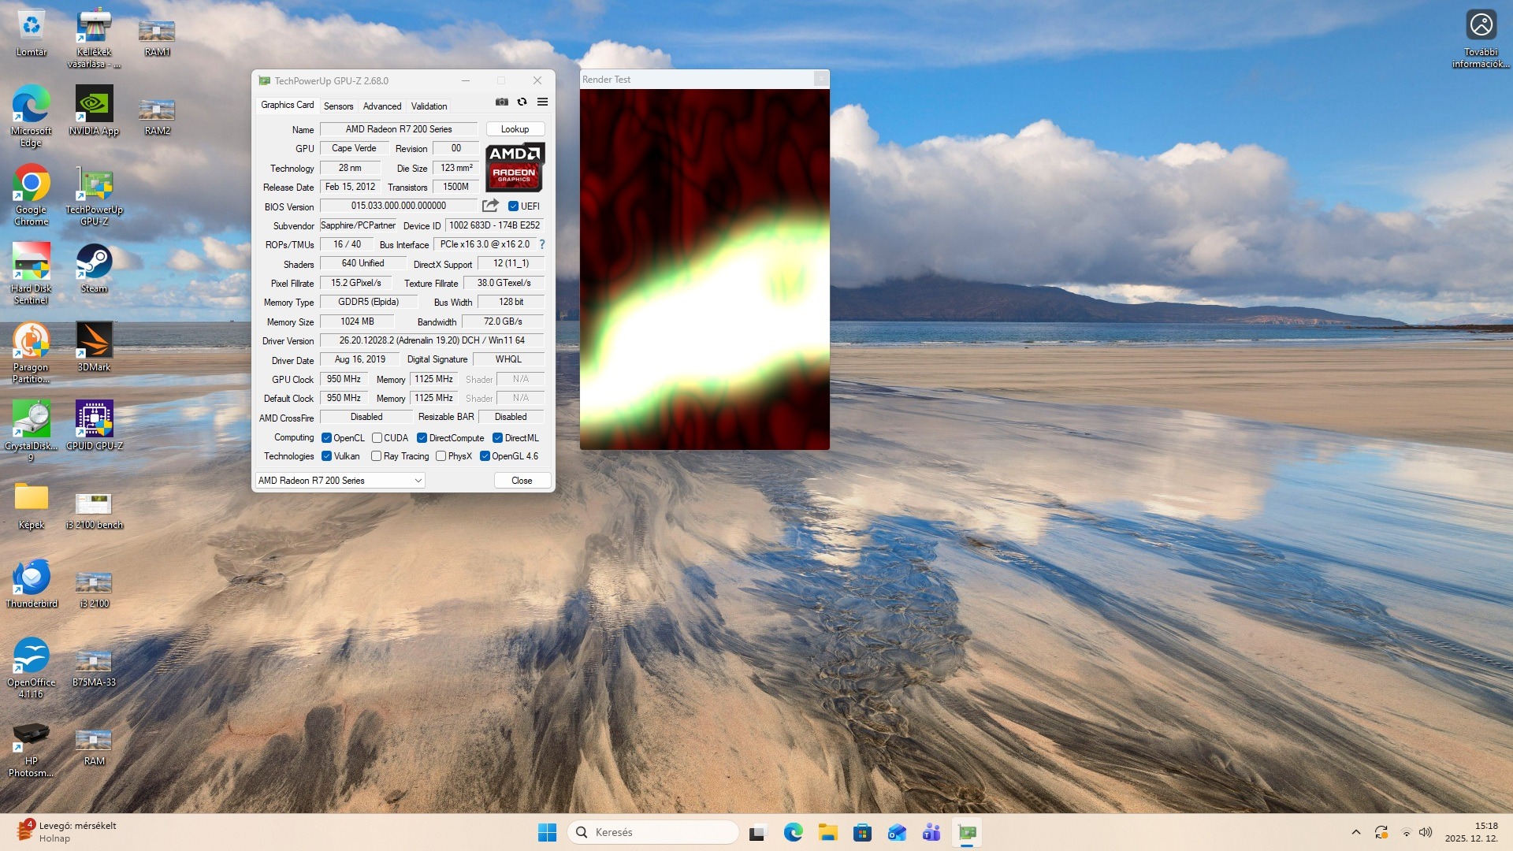
Task: Open the 3DMark desktop icon
Action: 94,347
